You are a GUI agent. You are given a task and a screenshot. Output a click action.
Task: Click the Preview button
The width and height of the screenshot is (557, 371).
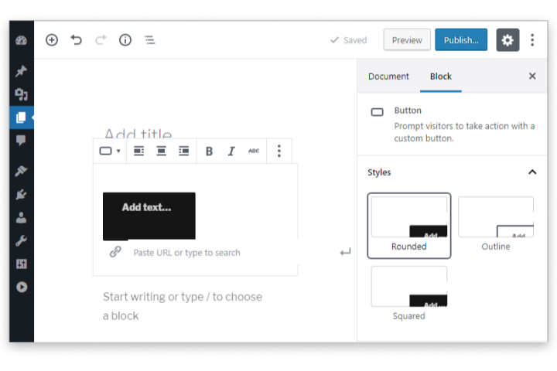click(x=407, y=40)
